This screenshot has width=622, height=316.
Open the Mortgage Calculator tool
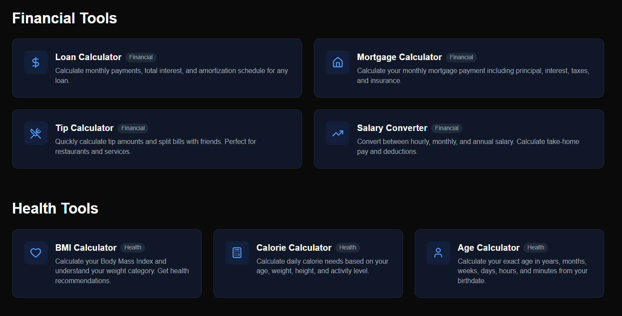click(x=459, y=68)
